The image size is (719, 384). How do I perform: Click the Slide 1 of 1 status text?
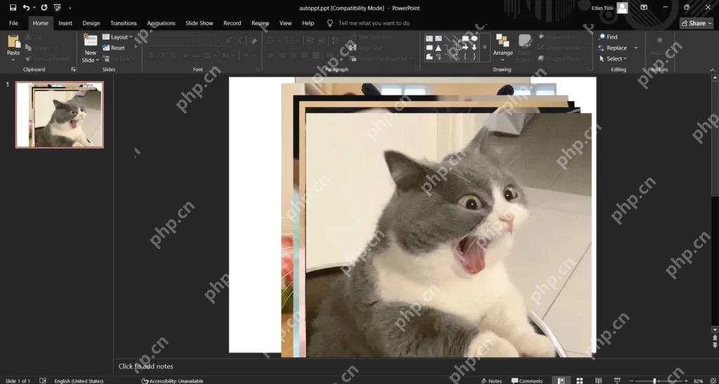18,380
